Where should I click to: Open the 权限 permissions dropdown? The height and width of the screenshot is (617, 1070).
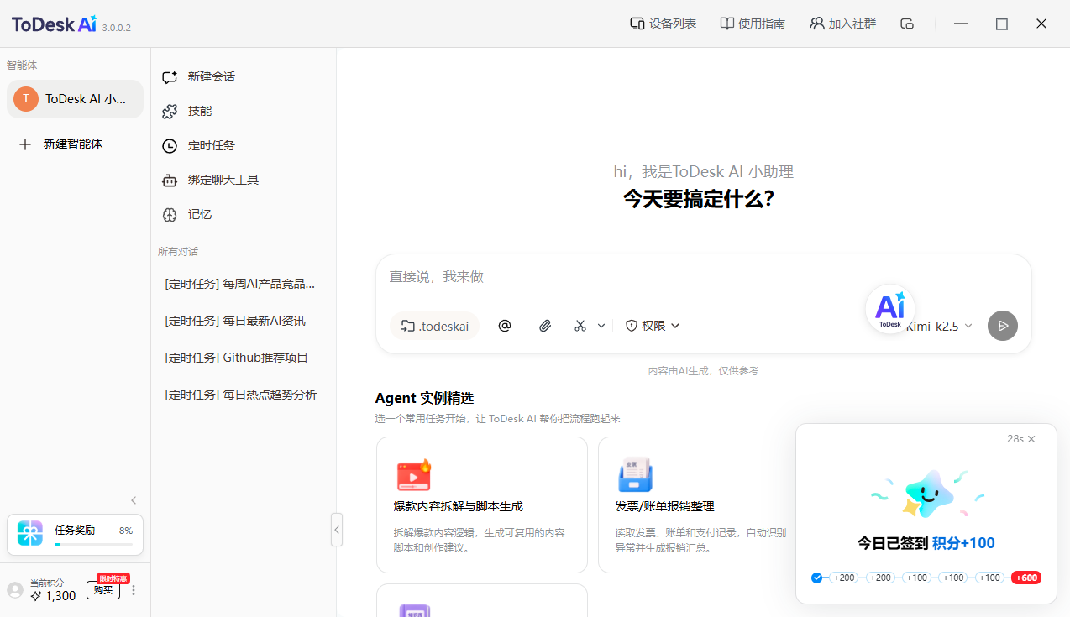click(653, 326)
